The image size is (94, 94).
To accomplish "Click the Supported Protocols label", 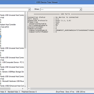I will coord(37,20).
